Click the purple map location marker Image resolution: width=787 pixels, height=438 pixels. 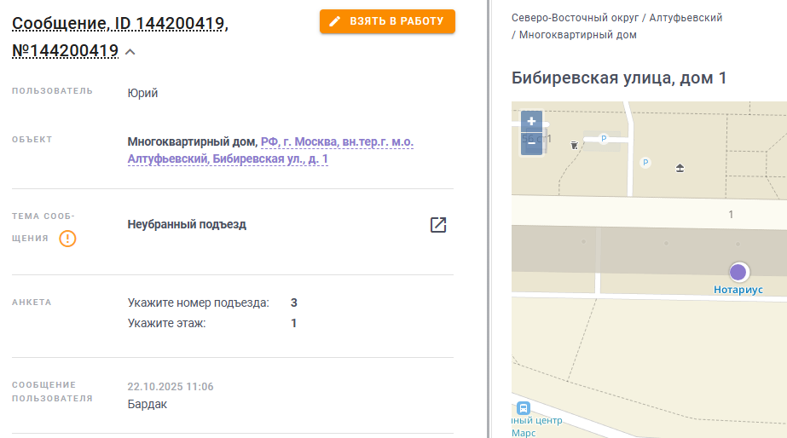click(x=738, y=272)
